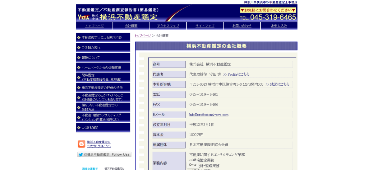The width and height of the screenshot is (373, 170).
Task: Click the 本社所在地 row label
Action: pos(169,84)
